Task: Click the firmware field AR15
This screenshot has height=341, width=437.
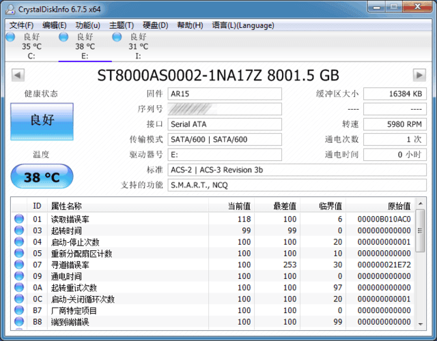Action: pos(225,94)
